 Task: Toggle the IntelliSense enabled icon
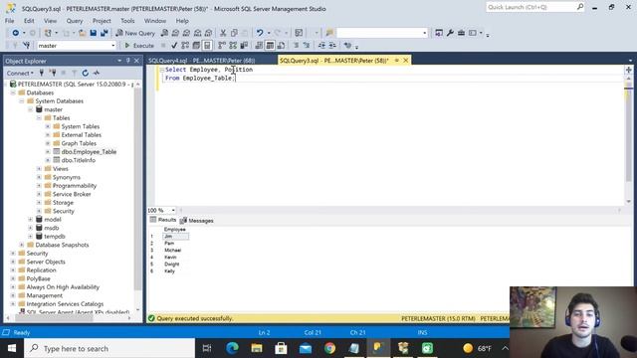(207, 46)
